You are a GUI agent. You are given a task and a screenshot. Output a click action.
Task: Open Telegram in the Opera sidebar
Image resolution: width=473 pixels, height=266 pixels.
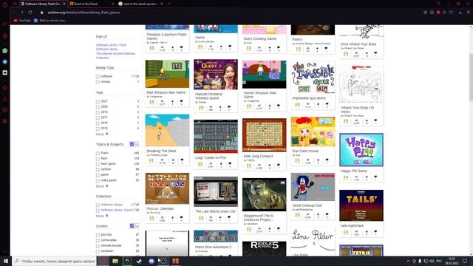point(5,62)
